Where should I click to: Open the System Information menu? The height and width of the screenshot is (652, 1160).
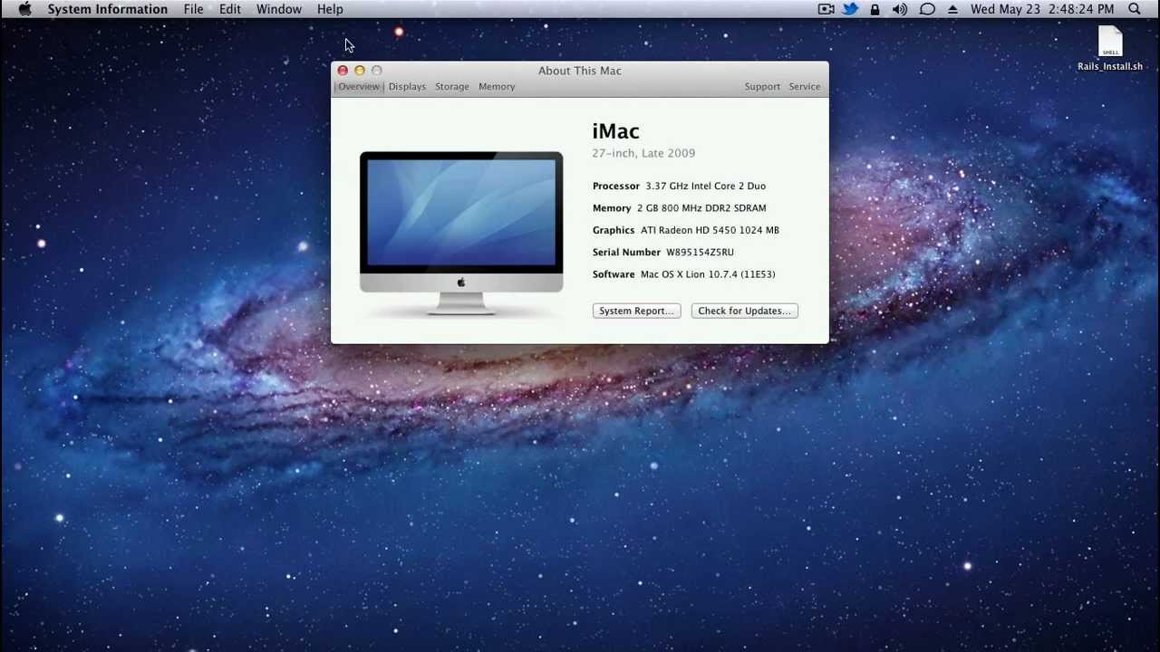(x=107, y=9)
